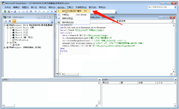Click the View Microsoft Excel toolbar icon
Viewport: 179px width, 109px height.
[x=5, y=11]
